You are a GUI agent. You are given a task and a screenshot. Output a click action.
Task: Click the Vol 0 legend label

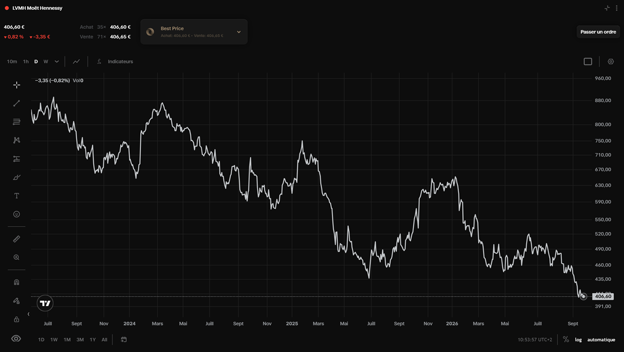[78, 80]
